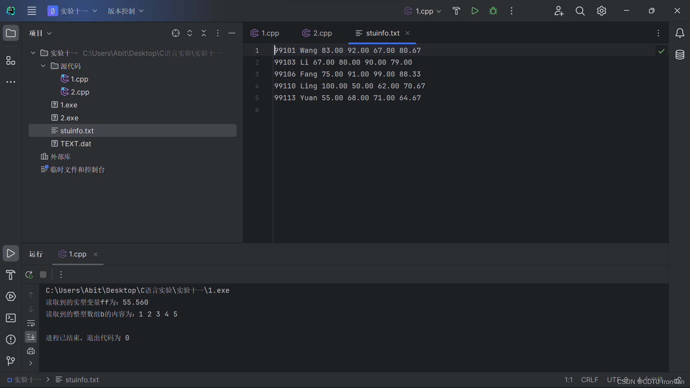This screenshot has height=388, width=690.
Task: Open the Problems tool window
Action: click(x=11, y=339)
